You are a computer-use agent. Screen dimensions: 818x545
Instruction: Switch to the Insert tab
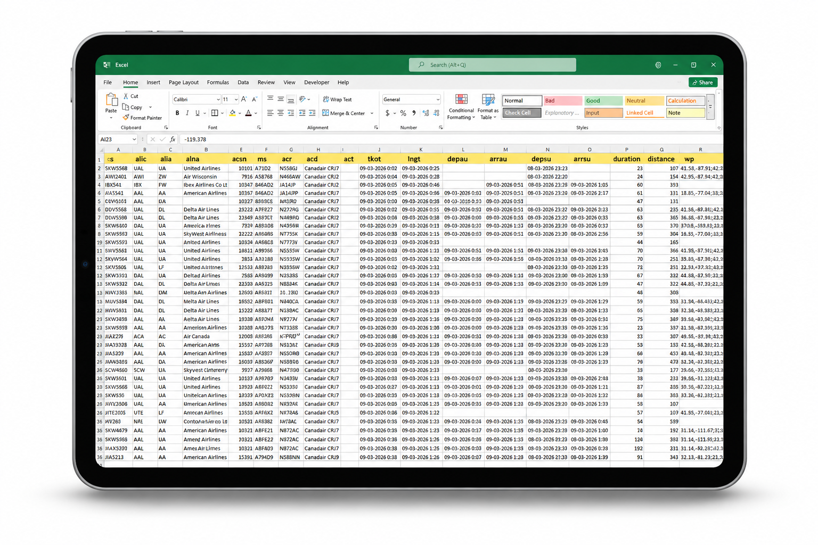coord(153,82)
